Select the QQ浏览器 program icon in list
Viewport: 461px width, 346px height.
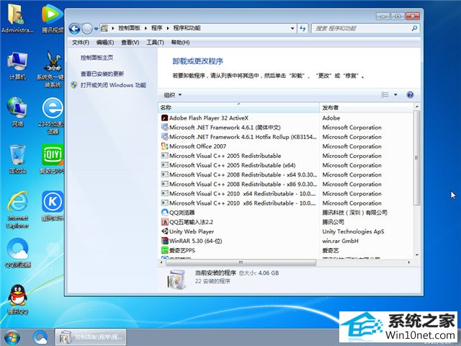tap(165, 213)
